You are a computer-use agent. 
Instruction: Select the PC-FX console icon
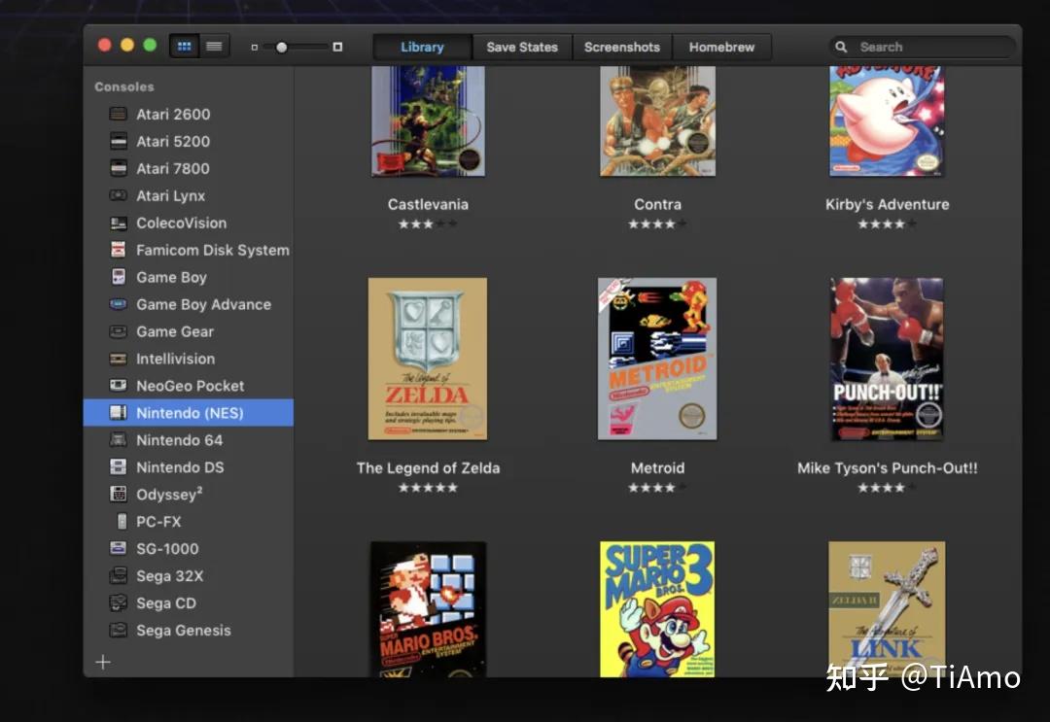pyautogui.click(x=122, y=521)
